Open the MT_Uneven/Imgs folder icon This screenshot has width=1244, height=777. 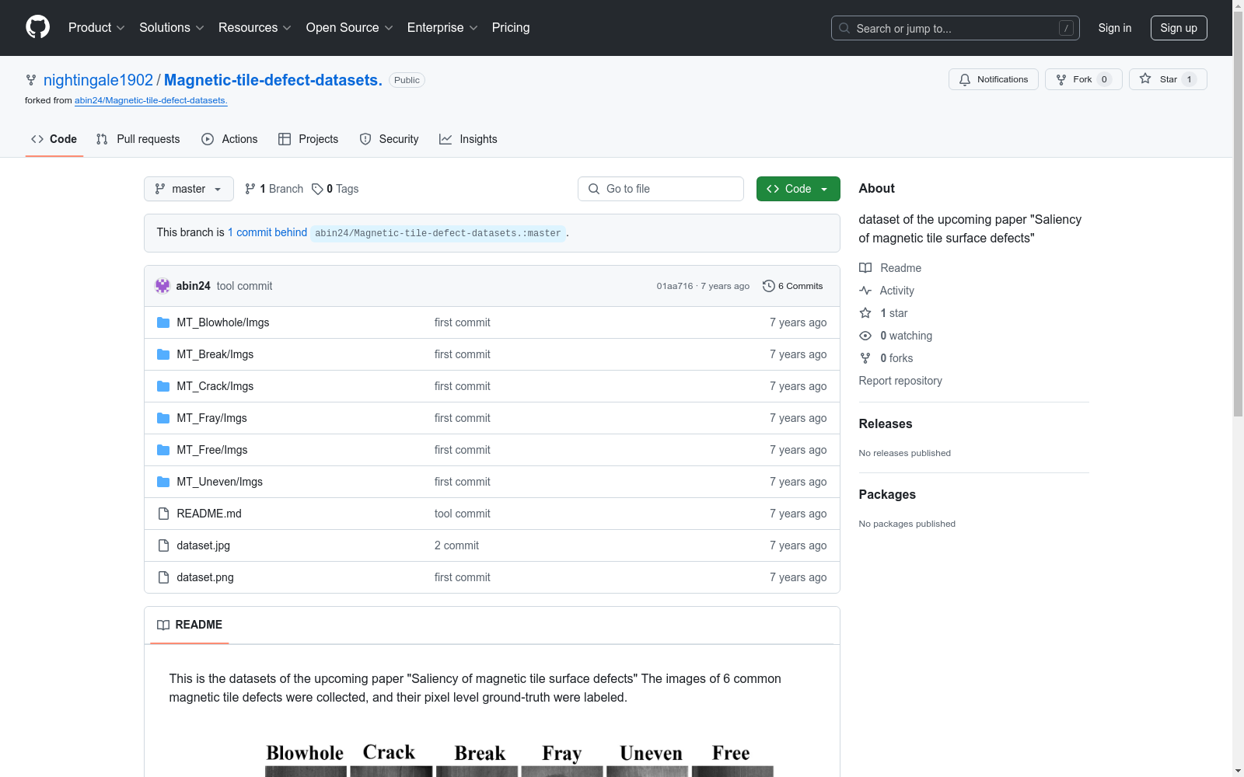coord(163,482)
